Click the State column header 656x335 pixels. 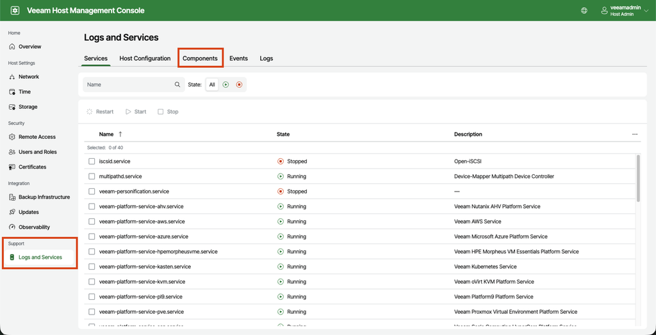pyautogui.click(x=283, y=135)
